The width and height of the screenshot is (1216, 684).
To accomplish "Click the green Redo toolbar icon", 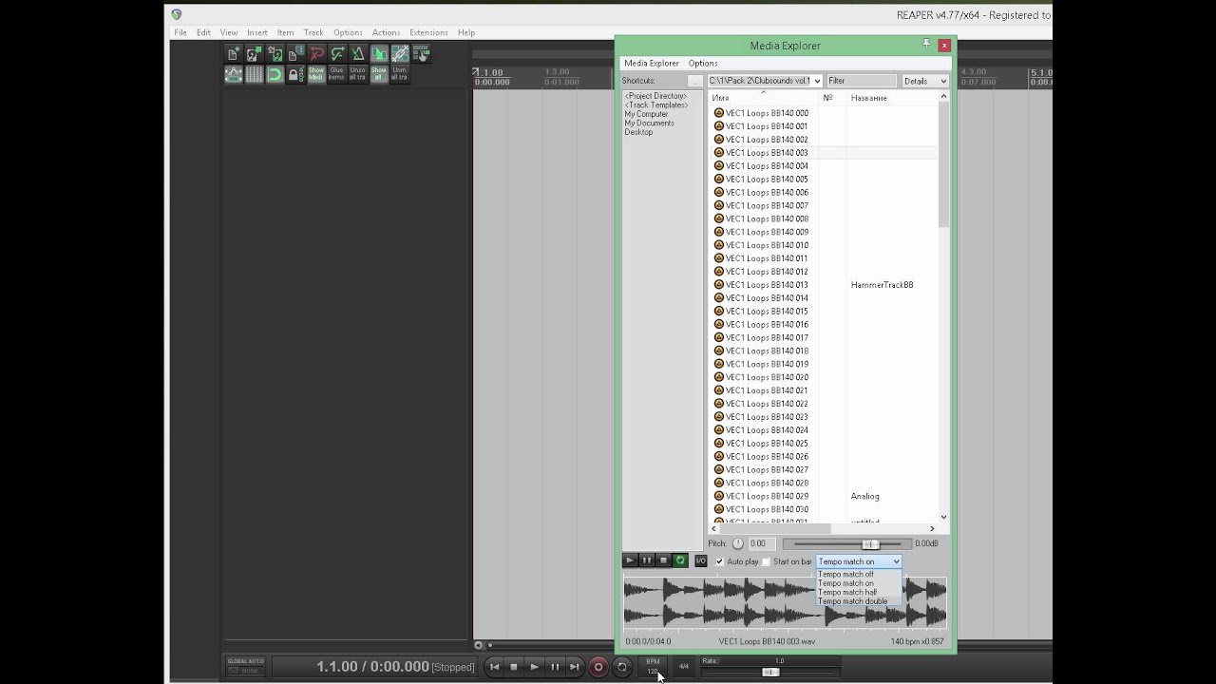I will point(337,54).
